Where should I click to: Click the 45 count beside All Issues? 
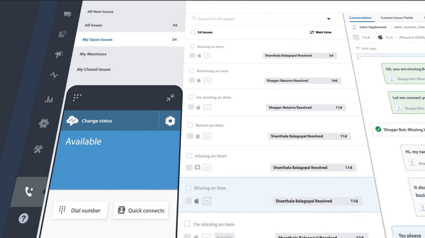(175, 25)
